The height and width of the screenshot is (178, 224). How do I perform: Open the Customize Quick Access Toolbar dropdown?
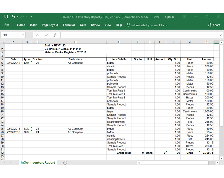[x=31, y=17]
